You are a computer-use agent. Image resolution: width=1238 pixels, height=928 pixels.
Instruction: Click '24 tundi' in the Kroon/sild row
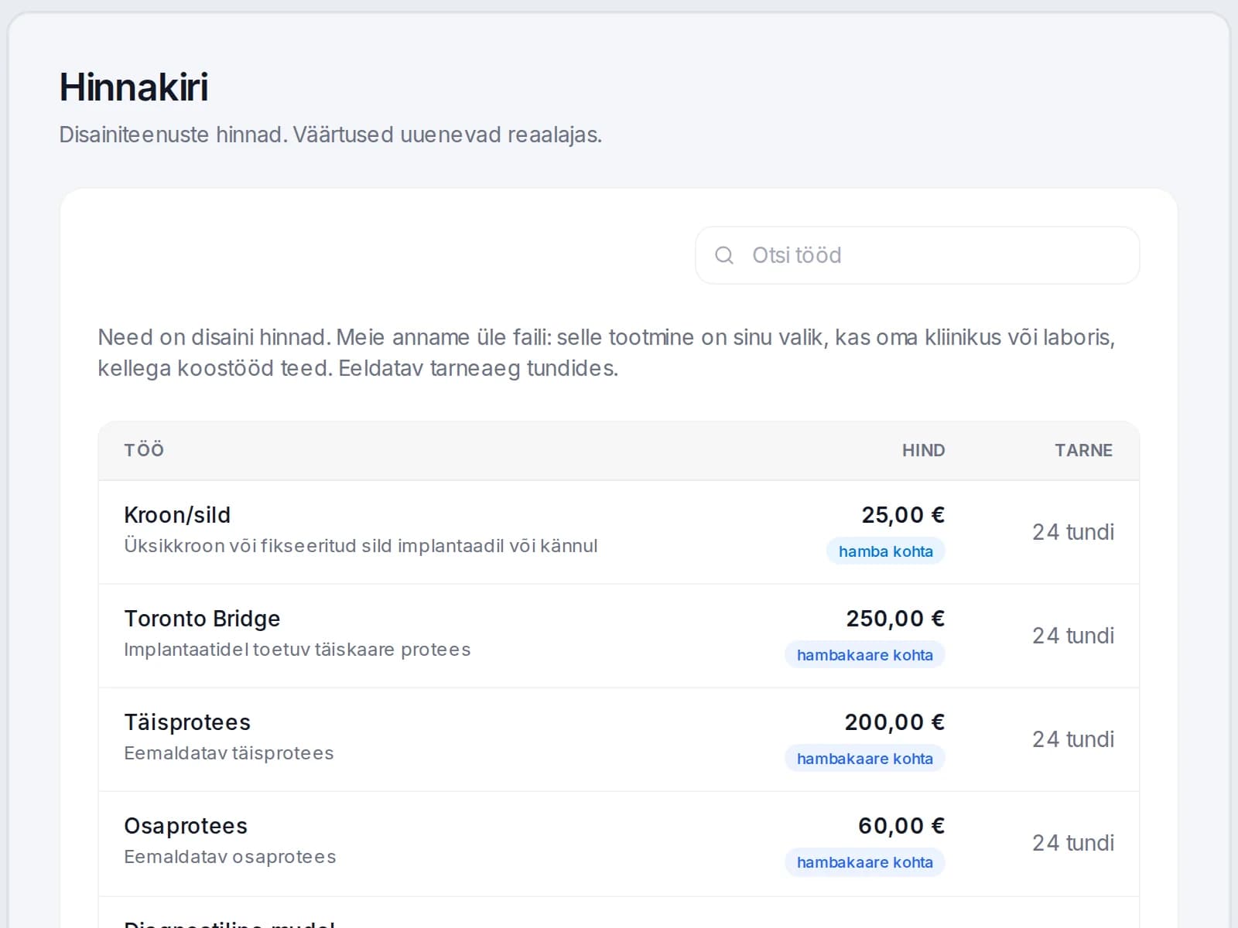(1073, 532)
